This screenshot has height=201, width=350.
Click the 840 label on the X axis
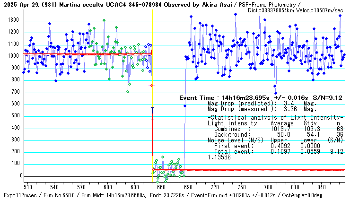point(323,187)
